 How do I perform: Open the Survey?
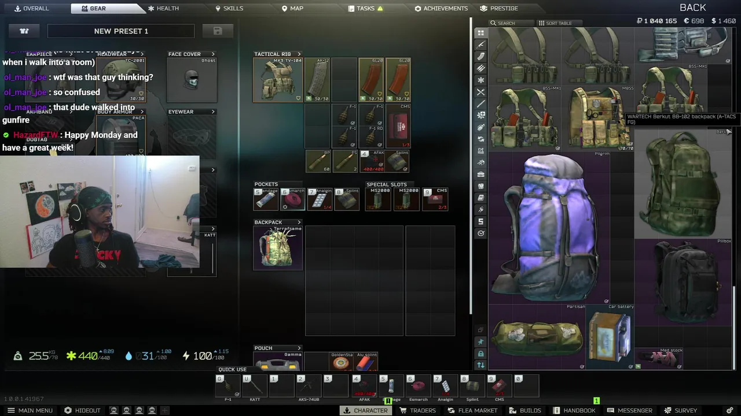tap(680, 410)
